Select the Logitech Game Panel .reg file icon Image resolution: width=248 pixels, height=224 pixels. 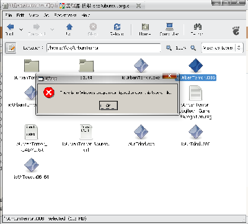(x=195, y=93)
